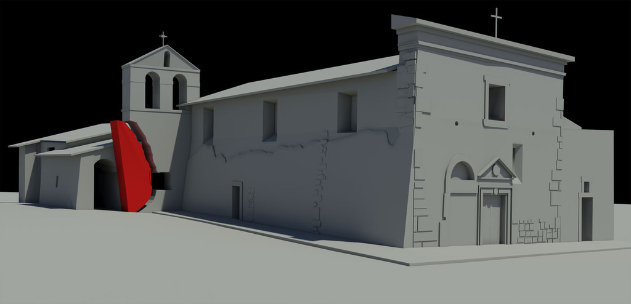This screenshot has height=304, width=631.
Task: Click the red highlighted buttress
Action: [x=130, y=166]
